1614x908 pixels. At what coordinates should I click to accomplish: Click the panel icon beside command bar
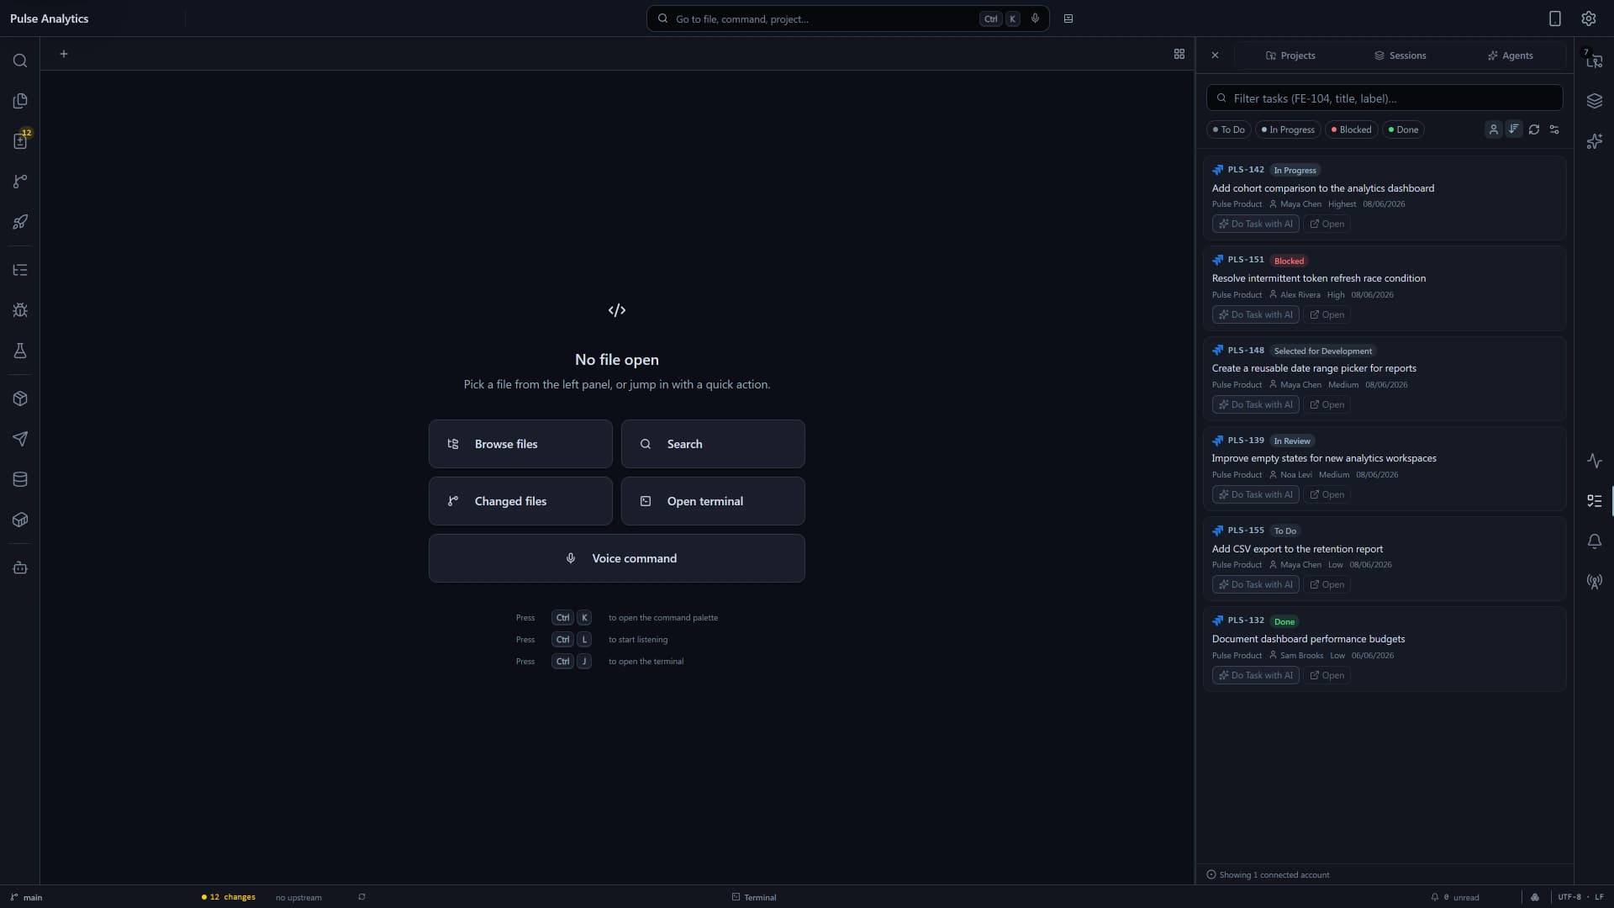point(1068,18)
